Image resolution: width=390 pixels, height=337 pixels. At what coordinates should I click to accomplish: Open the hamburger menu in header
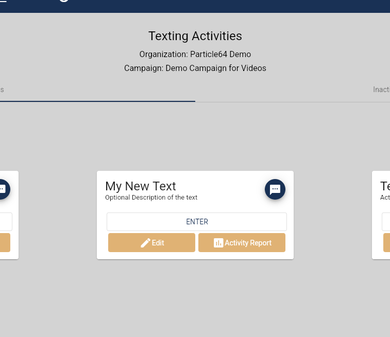pos(3,1)
